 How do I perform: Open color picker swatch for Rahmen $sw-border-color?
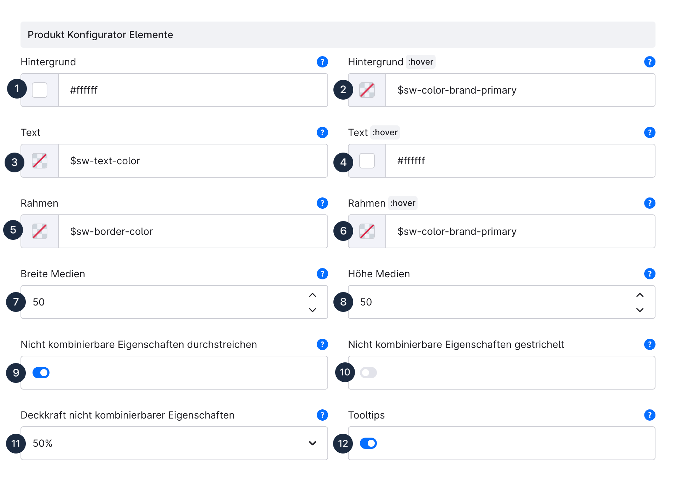pos(40,231)
